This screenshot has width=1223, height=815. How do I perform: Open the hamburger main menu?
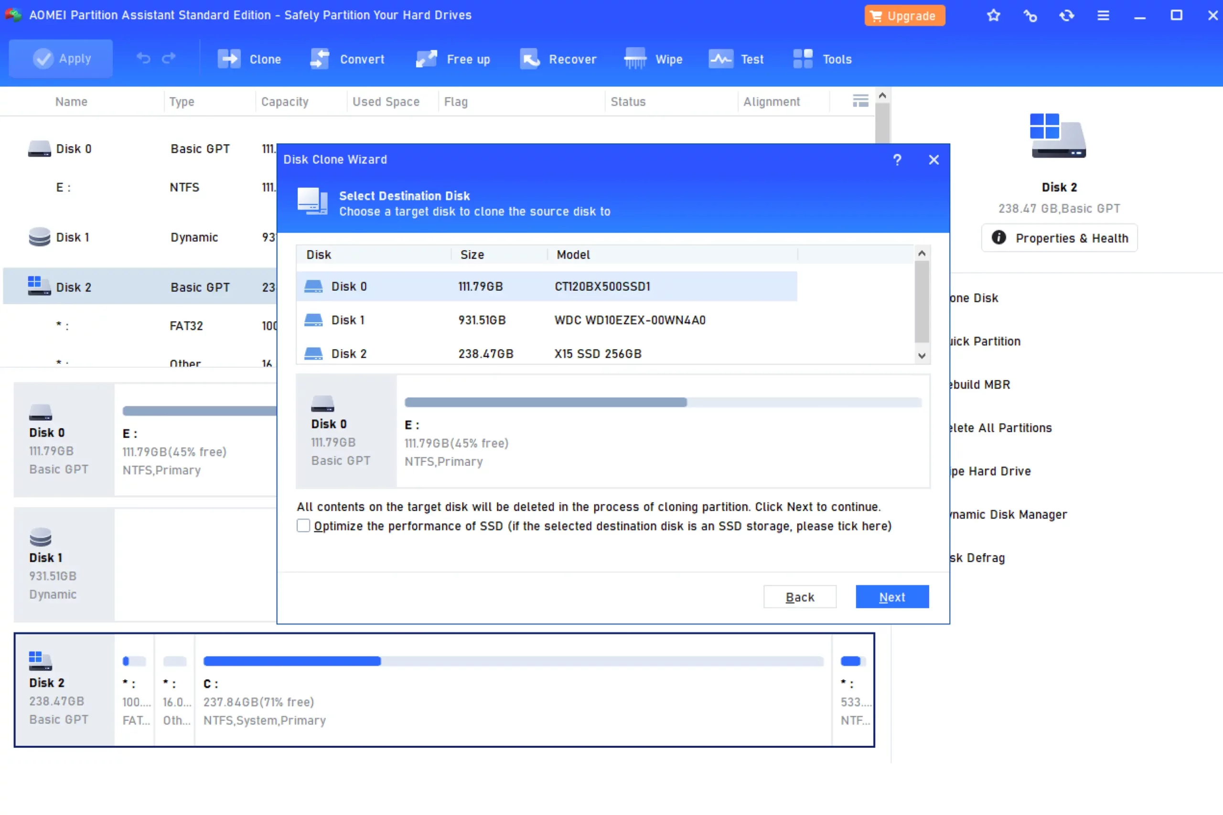(x=1103, y=16)
